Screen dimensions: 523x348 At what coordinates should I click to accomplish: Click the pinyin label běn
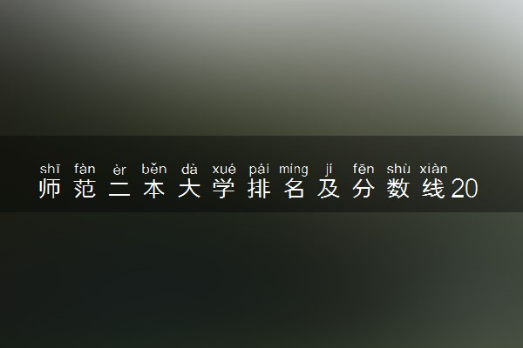154,169
